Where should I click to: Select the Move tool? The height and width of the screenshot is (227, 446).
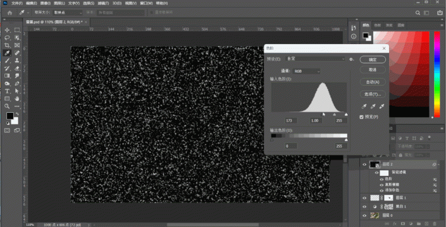[x=8, y=30]
